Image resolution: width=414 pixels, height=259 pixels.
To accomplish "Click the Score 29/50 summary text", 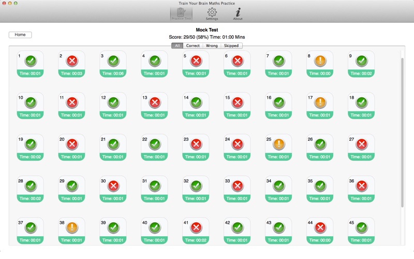I will (x=206, y=37).
